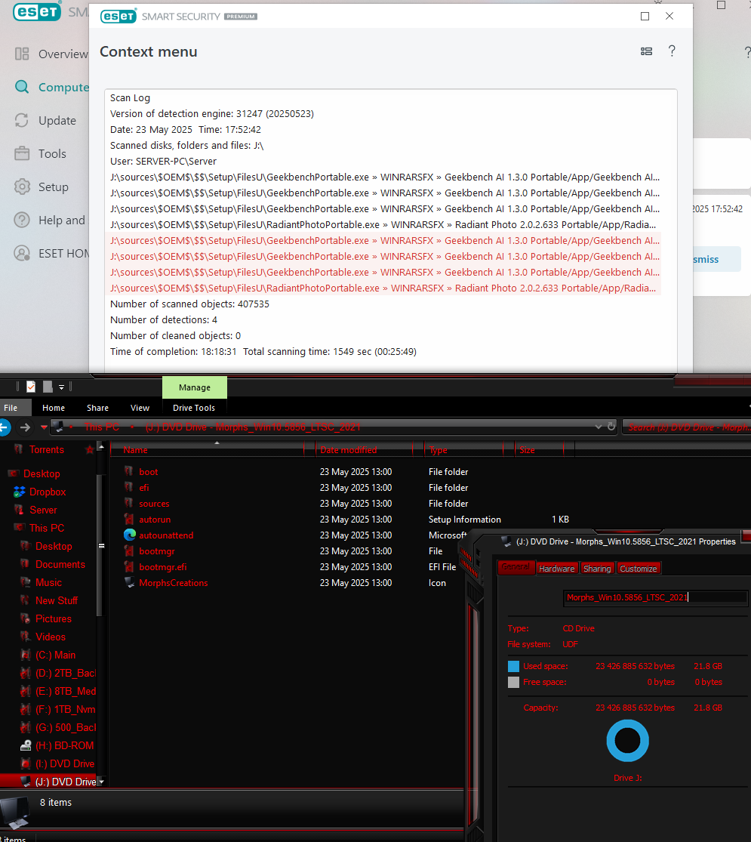Open the Customize Quick Access Toolbar dropdown

click(x=61, y=387)
